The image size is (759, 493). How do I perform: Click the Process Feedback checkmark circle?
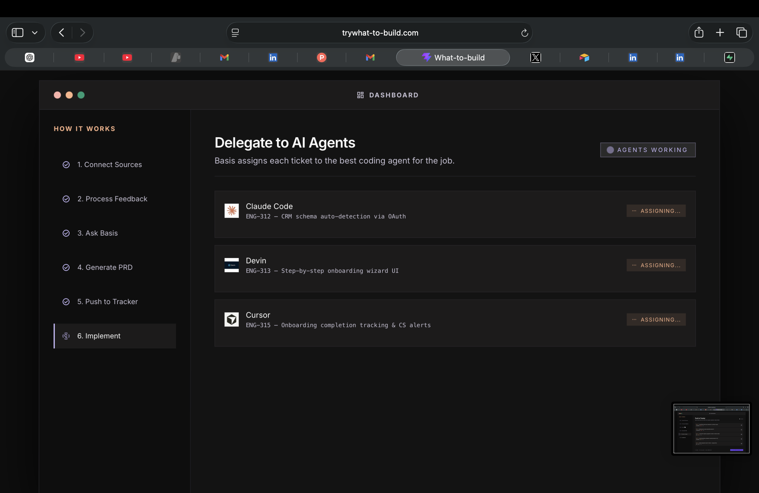point(66,199)
